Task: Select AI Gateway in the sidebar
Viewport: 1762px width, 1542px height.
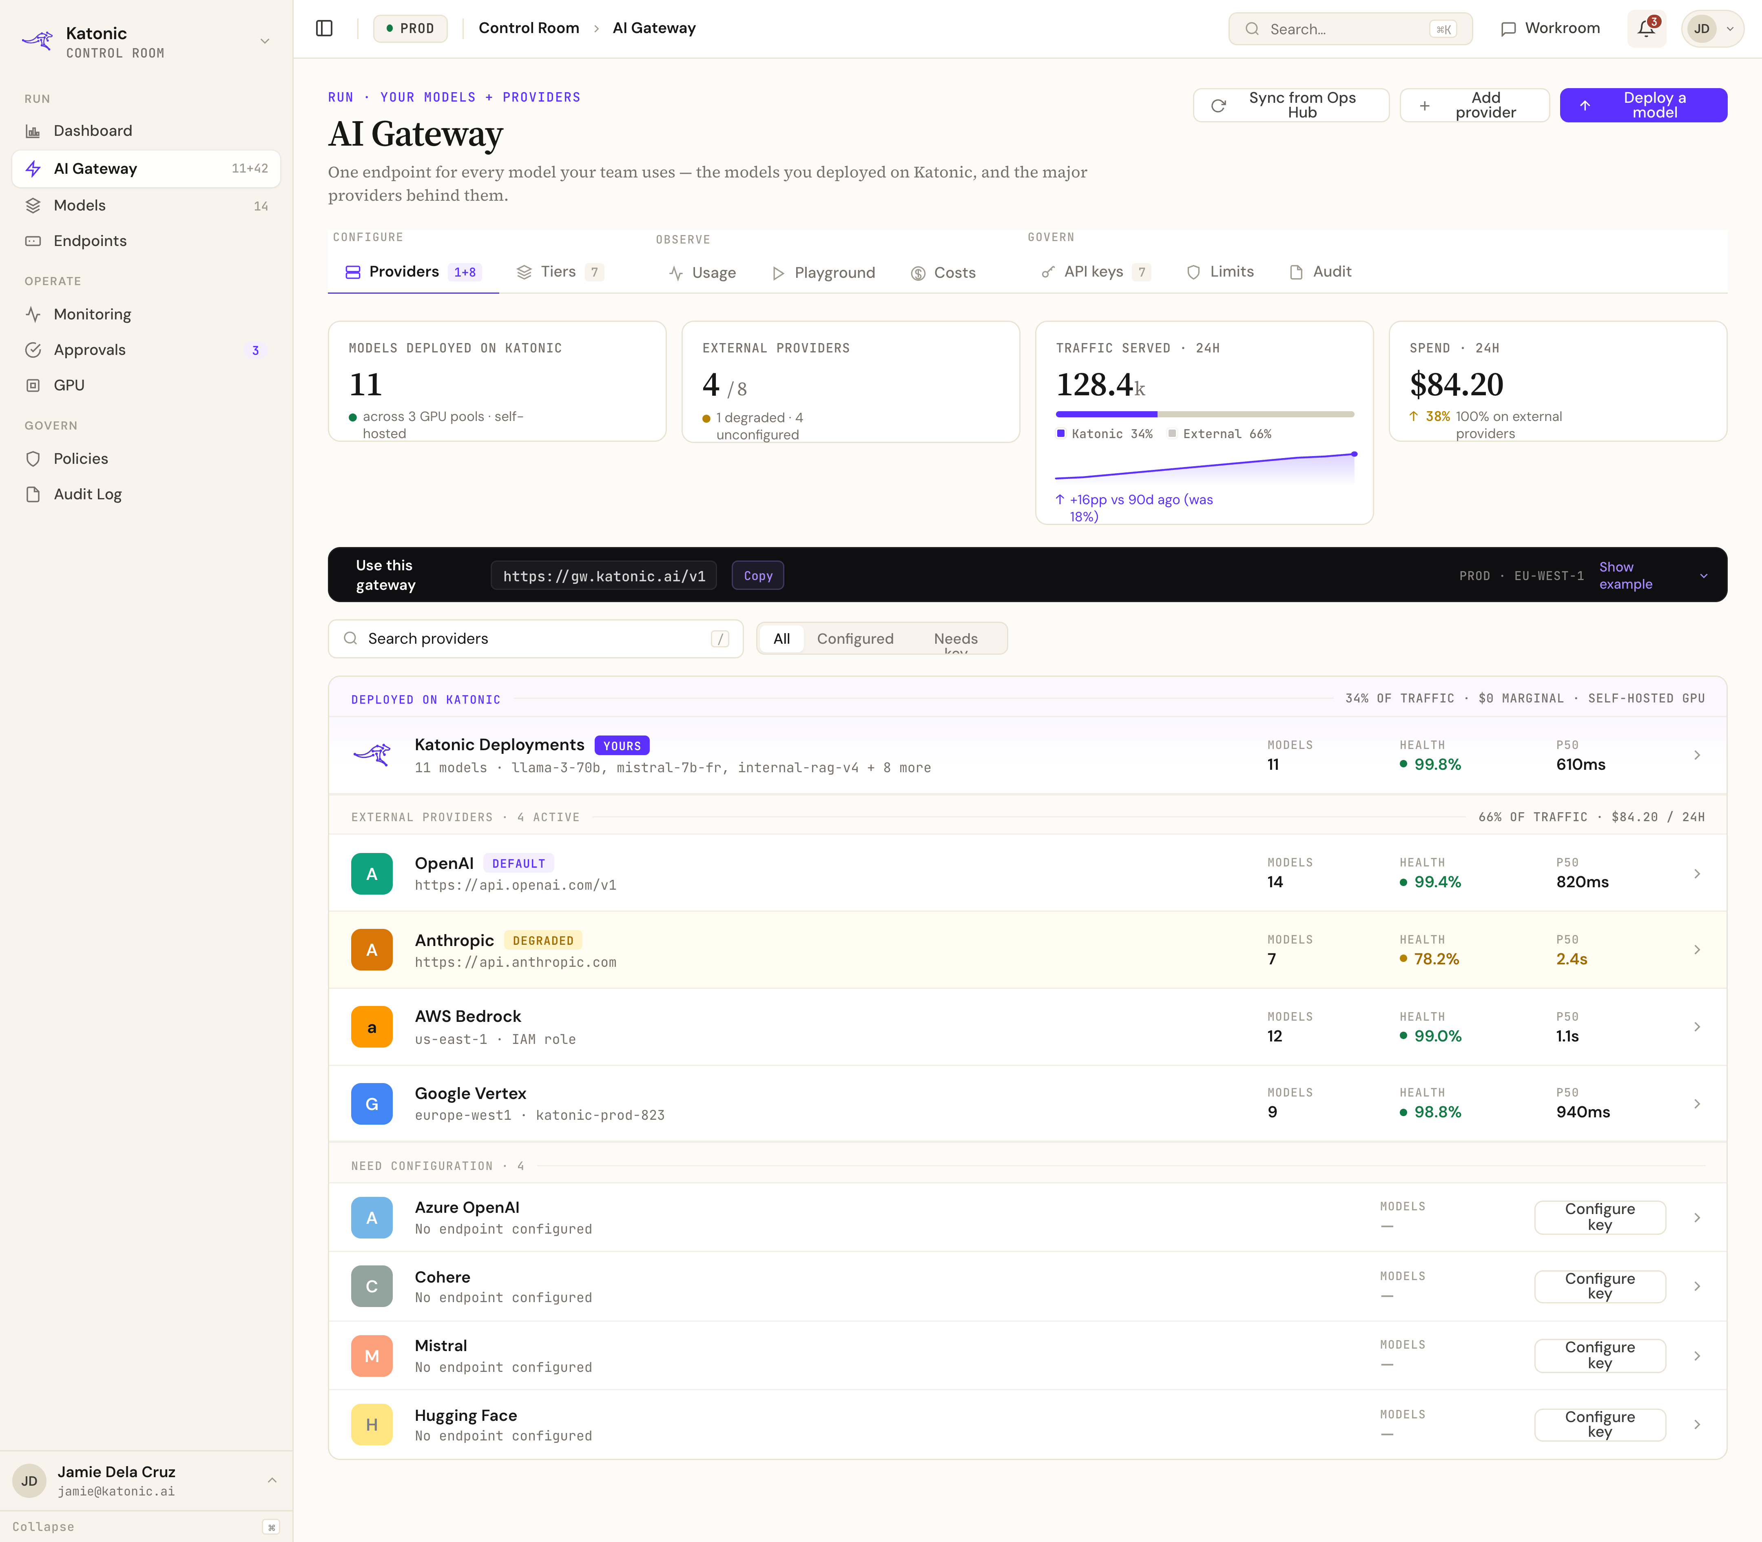Action: point(146,168)
